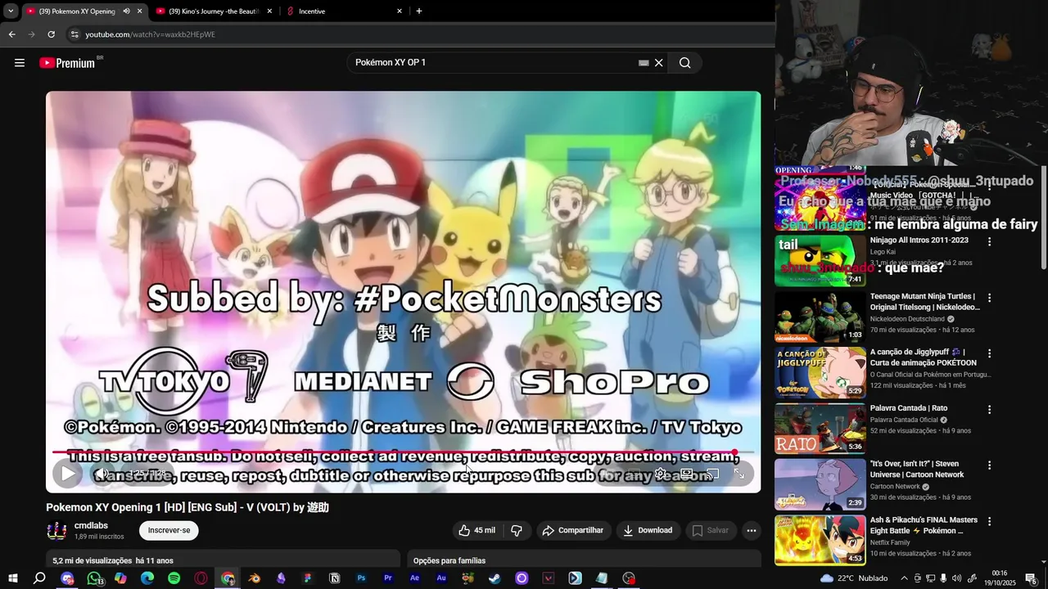Viewport: 1048px width, 589px height.
Task: Open the Windows Start menu
Action: (12, 578)
